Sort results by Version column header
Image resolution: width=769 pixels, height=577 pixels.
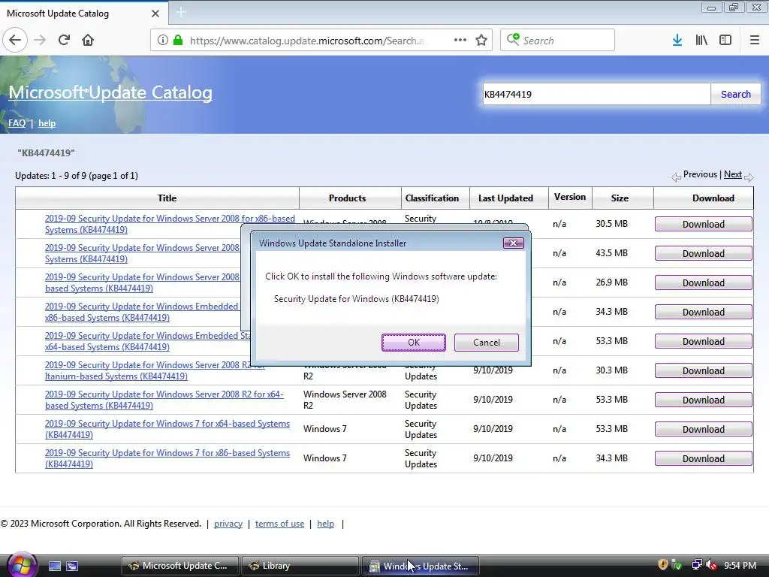click(x=570, y=197)
